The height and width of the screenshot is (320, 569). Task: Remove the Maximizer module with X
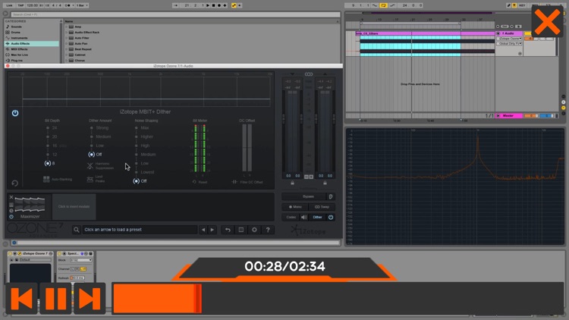click(x=11, y=197)
